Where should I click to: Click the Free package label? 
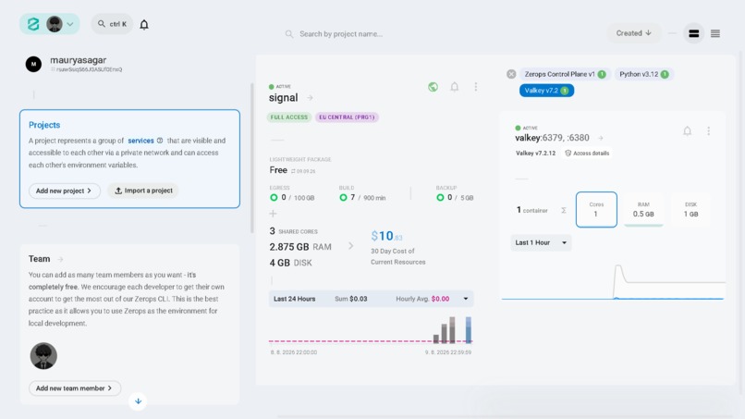coord(278,170)
